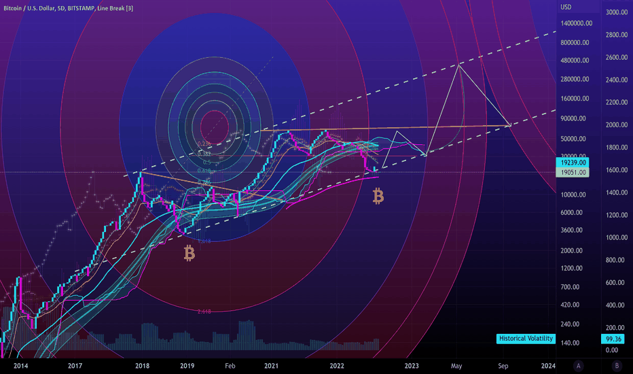Image resolution: width=633 pixels, height=374 pixels.
Task: Click the 2017 label on time axis
Action: click(75, 366)
